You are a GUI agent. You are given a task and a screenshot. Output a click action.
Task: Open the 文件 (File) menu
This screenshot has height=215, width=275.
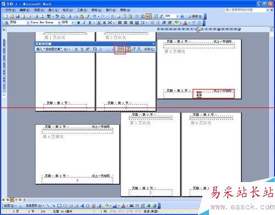click(10, 10)
